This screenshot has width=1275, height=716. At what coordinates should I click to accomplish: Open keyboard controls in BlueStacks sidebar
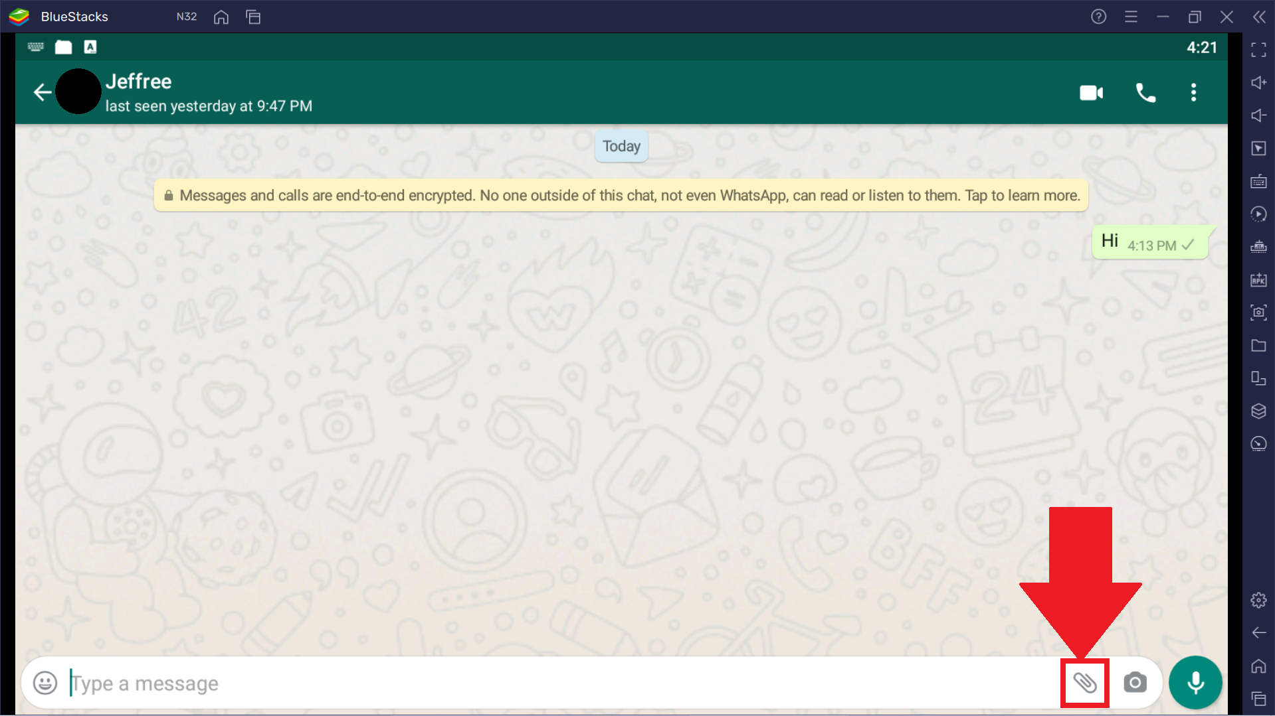click(1258, 181)
